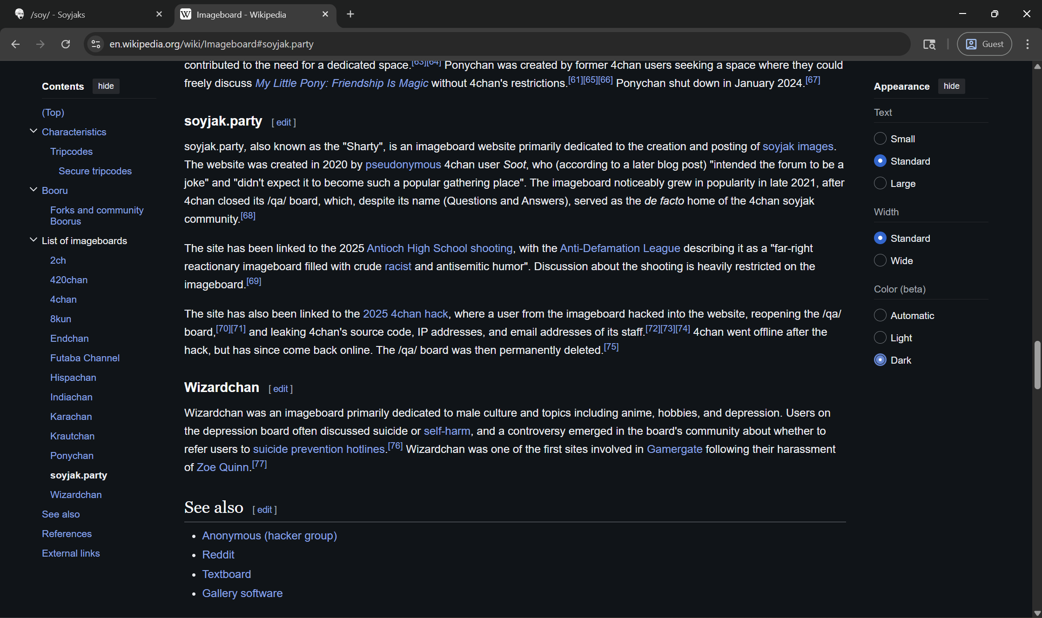Open Chrome three-dot menu
This screenshot has height=618, width=1042.
point(1028,44)
